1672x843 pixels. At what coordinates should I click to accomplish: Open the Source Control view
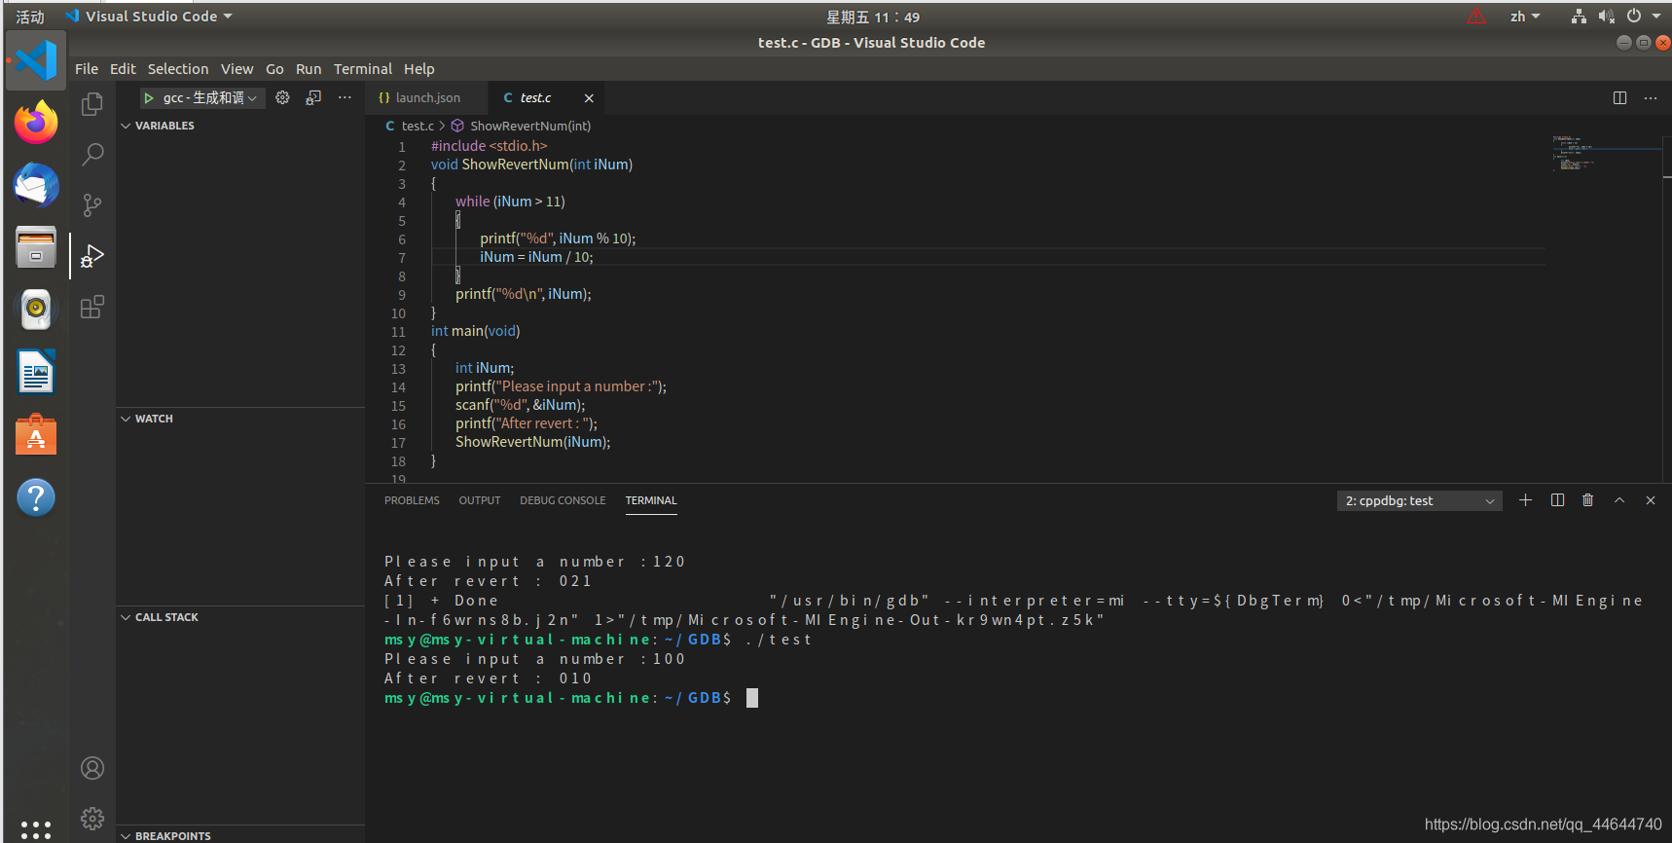tap(92, 204)
